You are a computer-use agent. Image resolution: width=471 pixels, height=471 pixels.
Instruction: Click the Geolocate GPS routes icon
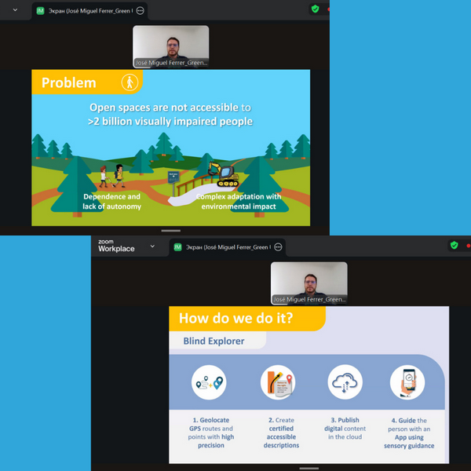pos(208,384)
